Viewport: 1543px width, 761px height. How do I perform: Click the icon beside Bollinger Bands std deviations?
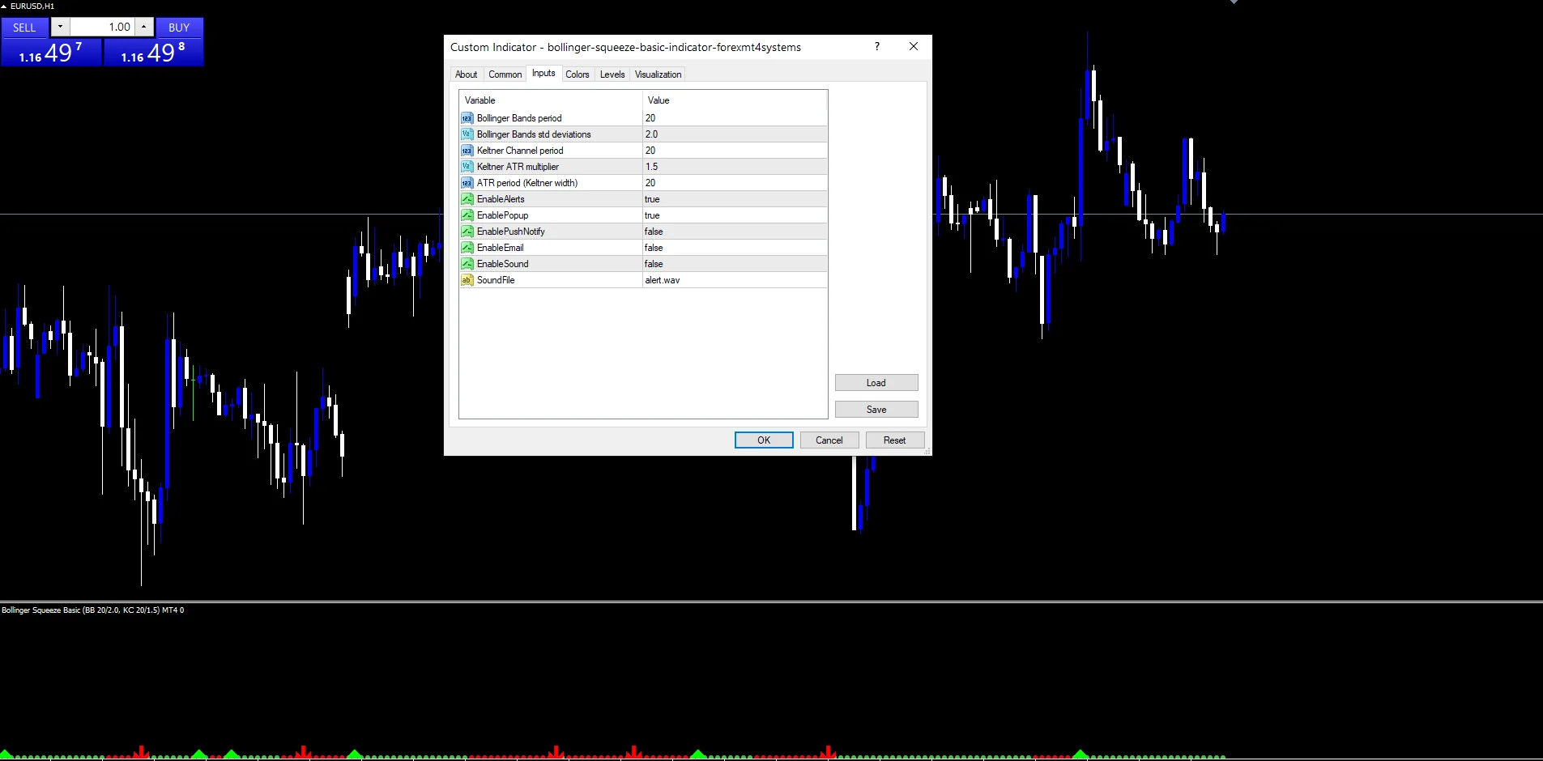tap(467, 134)
